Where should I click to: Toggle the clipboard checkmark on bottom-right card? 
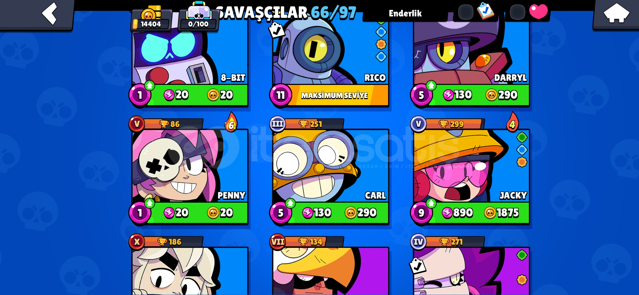point(418,266)
